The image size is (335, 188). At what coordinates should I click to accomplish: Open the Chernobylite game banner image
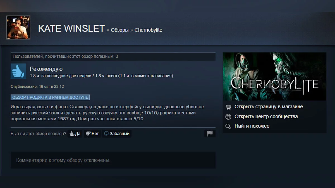pos(274,76)
